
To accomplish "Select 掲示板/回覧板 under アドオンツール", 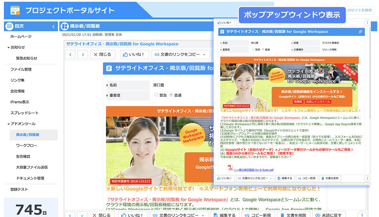I will (34, 135).
